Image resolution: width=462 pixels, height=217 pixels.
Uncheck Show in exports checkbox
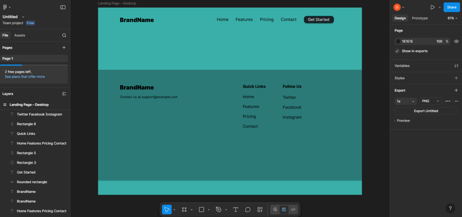coord(397,51)
